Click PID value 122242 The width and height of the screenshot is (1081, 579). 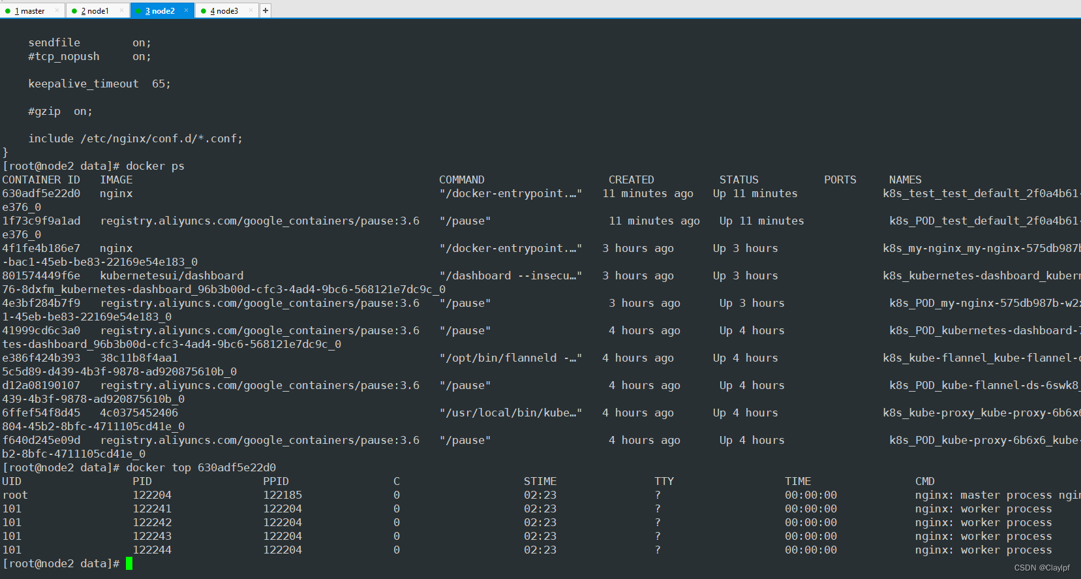[x=152, y=522]
